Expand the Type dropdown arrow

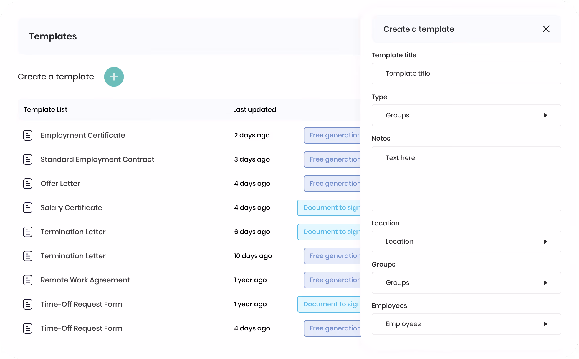click(545, 115)
